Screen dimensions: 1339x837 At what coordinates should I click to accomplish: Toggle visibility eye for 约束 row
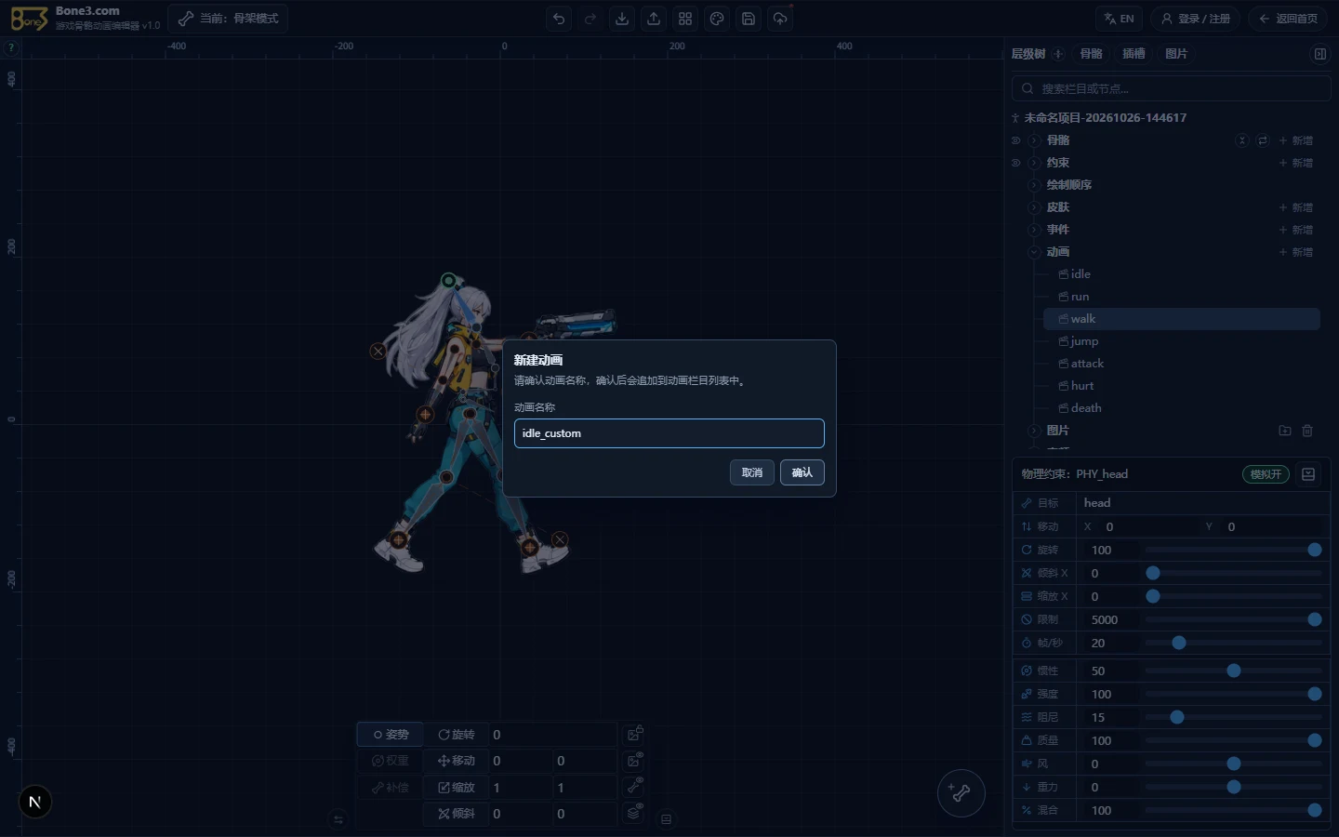click(1015, 163)
